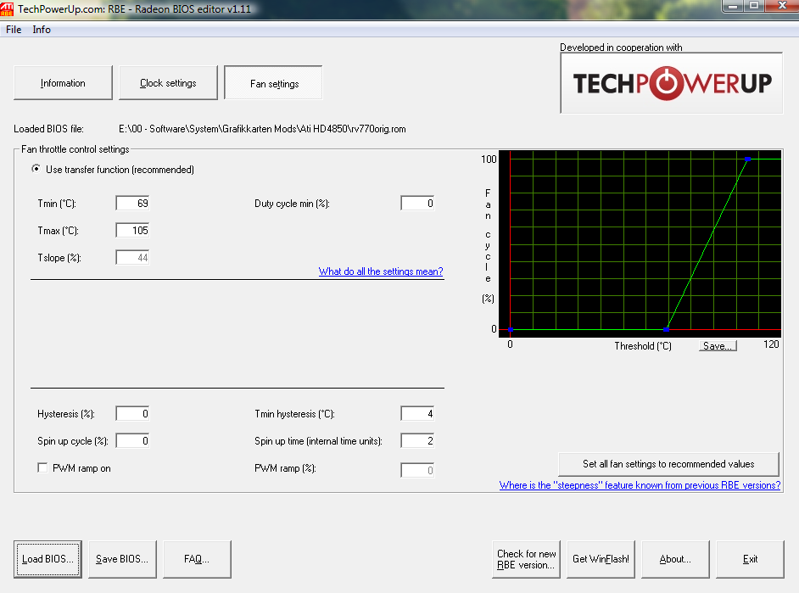Open the FAQ button

point(197,559)
